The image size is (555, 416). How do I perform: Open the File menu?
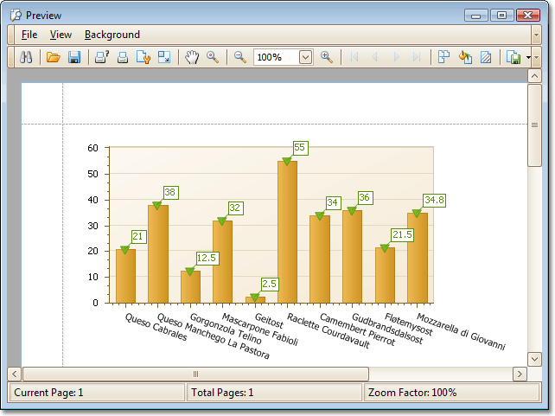pos(29,35)
